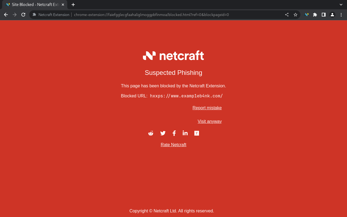
Task: Click the Report mistake link
Action: click(207, 108)
